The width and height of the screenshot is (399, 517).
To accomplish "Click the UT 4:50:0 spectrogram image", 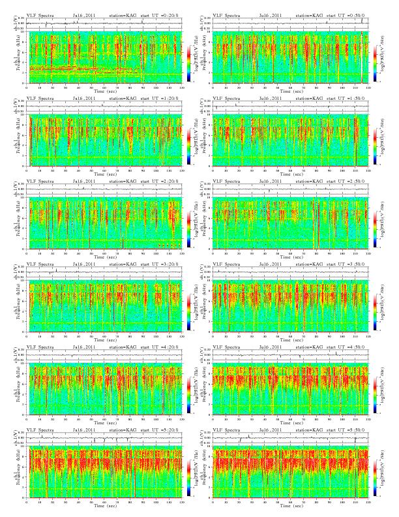I will pyautogui.click(x=290, y=389).
